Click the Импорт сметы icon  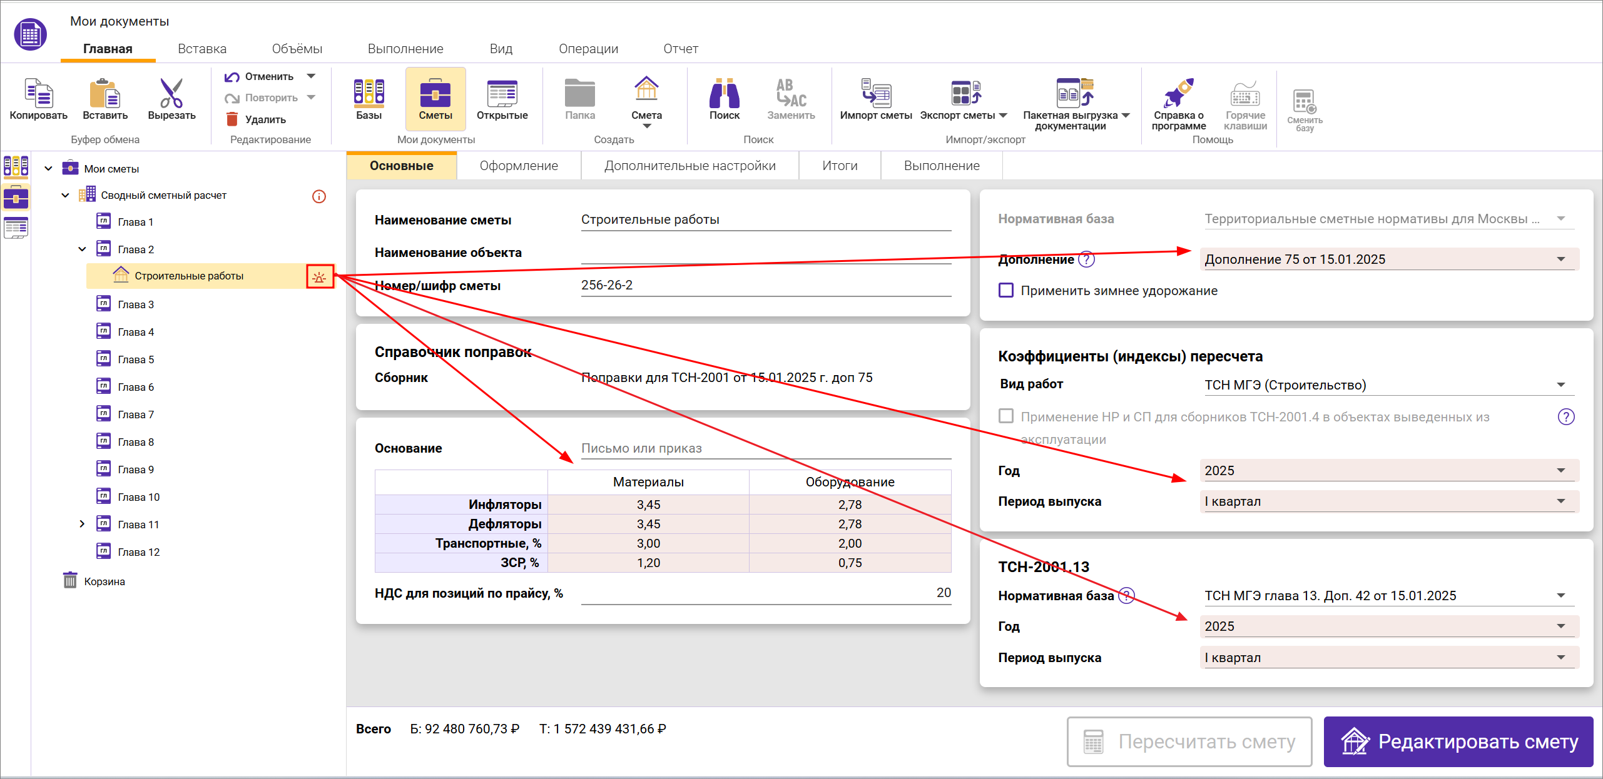[875, 94]
